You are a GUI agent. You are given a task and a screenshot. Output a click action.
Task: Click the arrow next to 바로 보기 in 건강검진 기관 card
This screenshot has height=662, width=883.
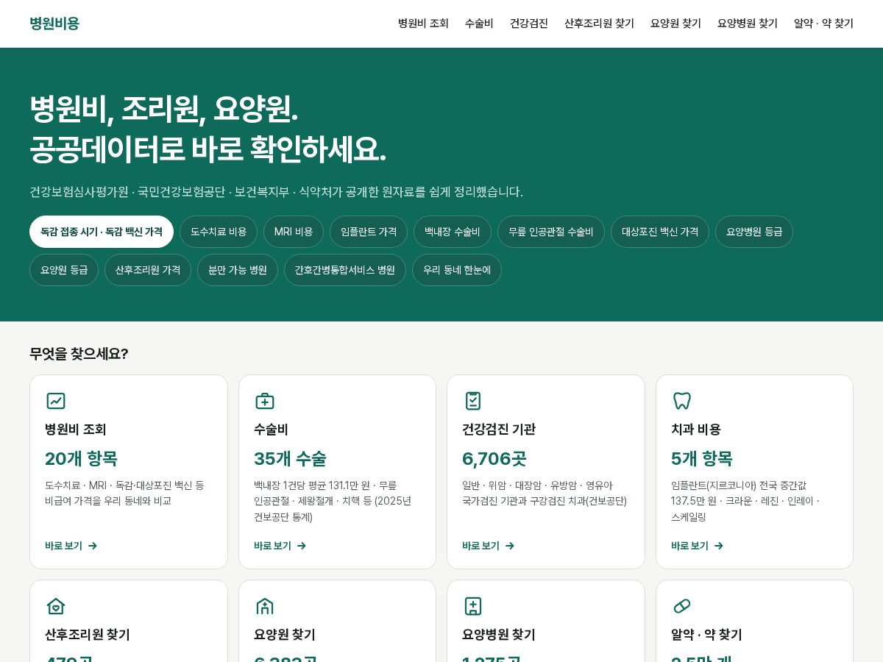[510, 546]
